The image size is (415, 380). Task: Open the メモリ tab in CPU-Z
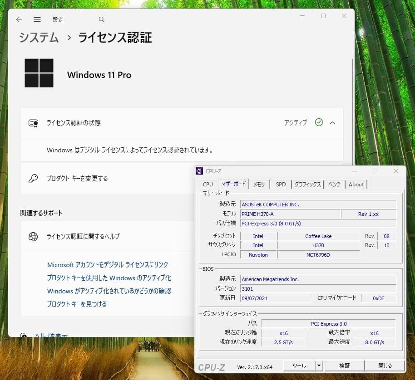[259, 185]
